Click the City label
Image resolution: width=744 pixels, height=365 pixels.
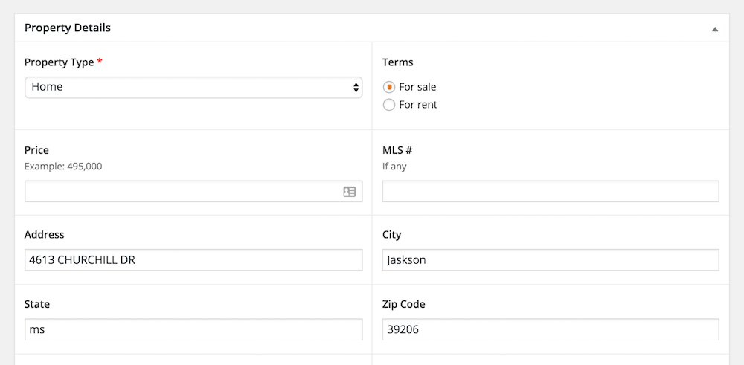point(391,235)
